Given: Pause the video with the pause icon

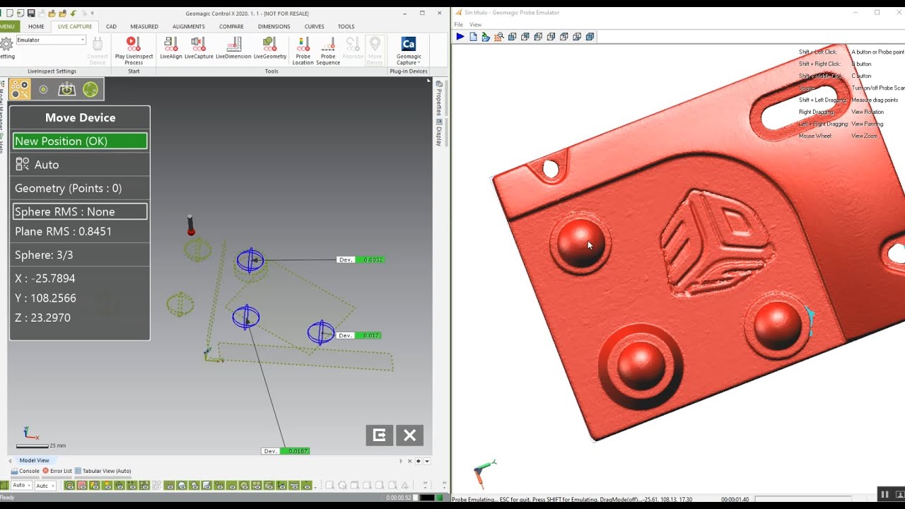Looking at the screenshot, I should click(x=884, y=494).
